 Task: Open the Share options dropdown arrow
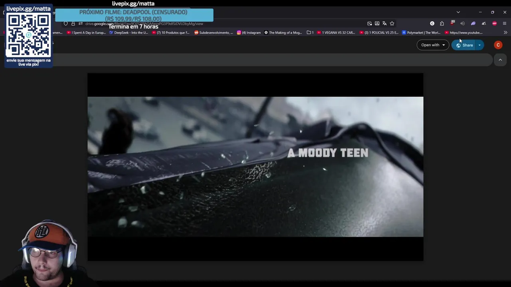pos(479,45)
